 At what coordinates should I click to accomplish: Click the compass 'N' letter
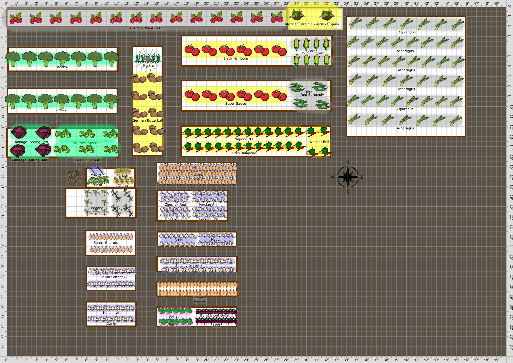(348, 162)
